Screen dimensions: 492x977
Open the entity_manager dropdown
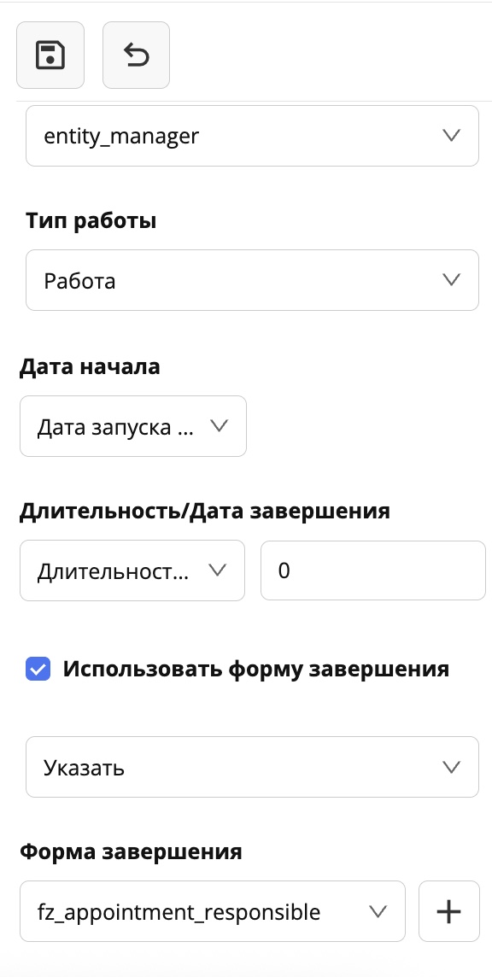pyautogui.click(x=253, y=135)
